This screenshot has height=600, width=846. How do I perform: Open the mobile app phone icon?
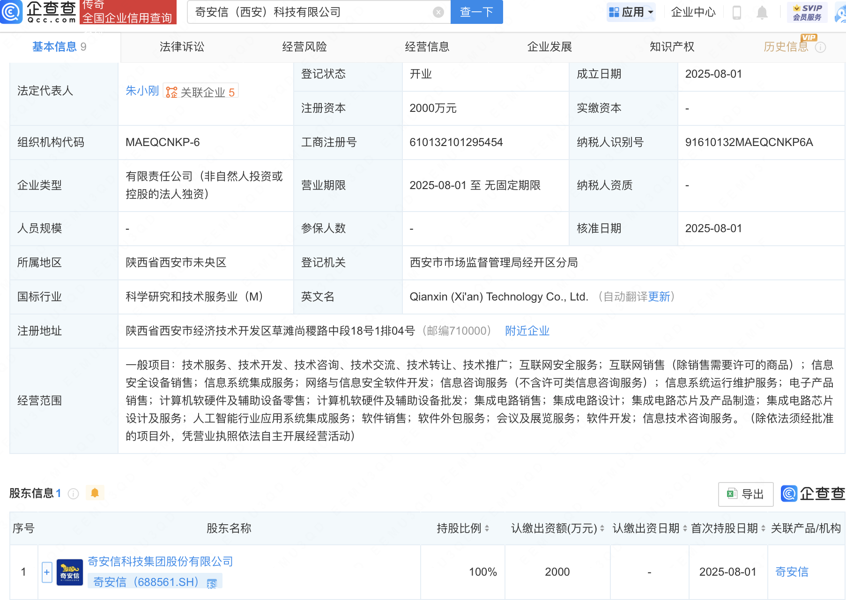point(737,13)
